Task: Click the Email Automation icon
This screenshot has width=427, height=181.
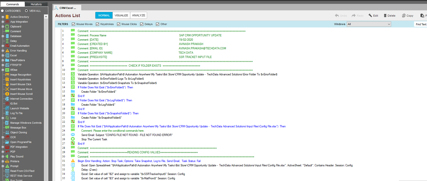Action: point(7,46)
